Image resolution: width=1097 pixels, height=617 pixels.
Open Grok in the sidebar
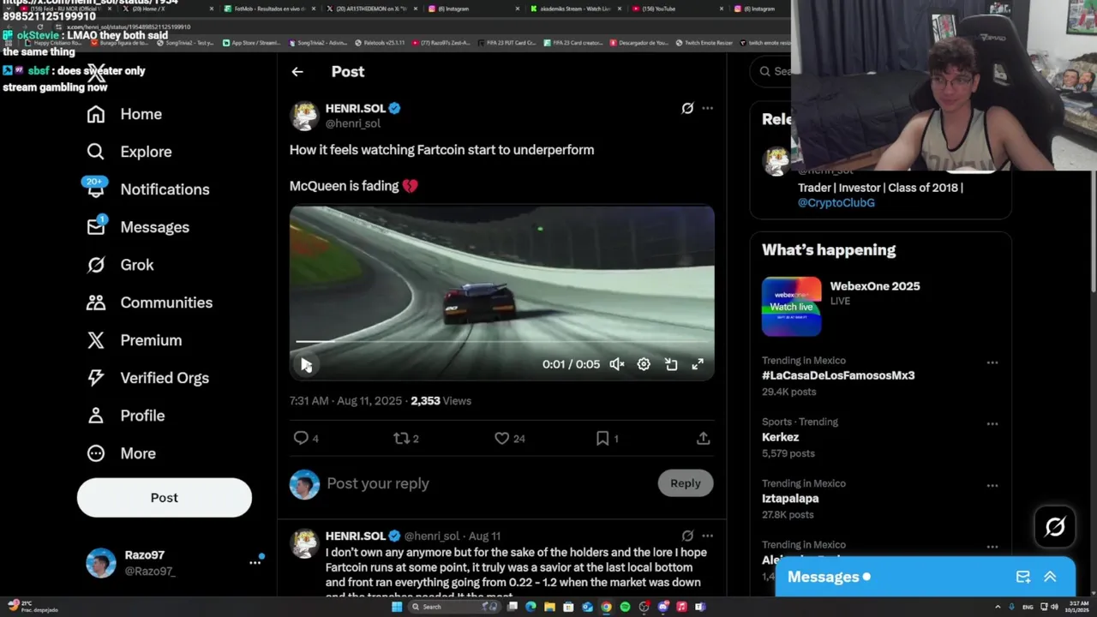pos(120,265)
